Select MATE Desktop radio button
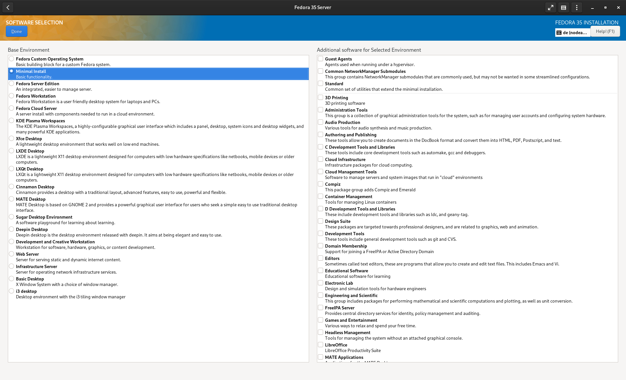 click(11, 199)
